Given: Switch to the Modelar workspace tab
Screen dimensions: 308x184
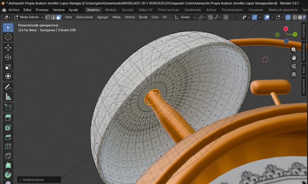Looking at the screenshot, I should pos(111,10).
